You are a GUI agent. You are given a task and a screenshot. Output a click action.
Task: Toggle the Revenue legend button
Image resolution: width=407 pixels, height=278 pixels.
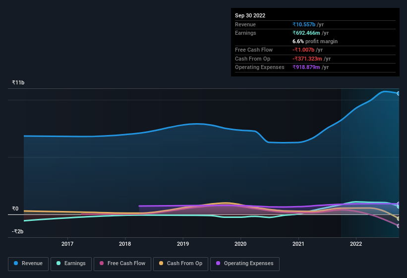click(x=28, y=264)
